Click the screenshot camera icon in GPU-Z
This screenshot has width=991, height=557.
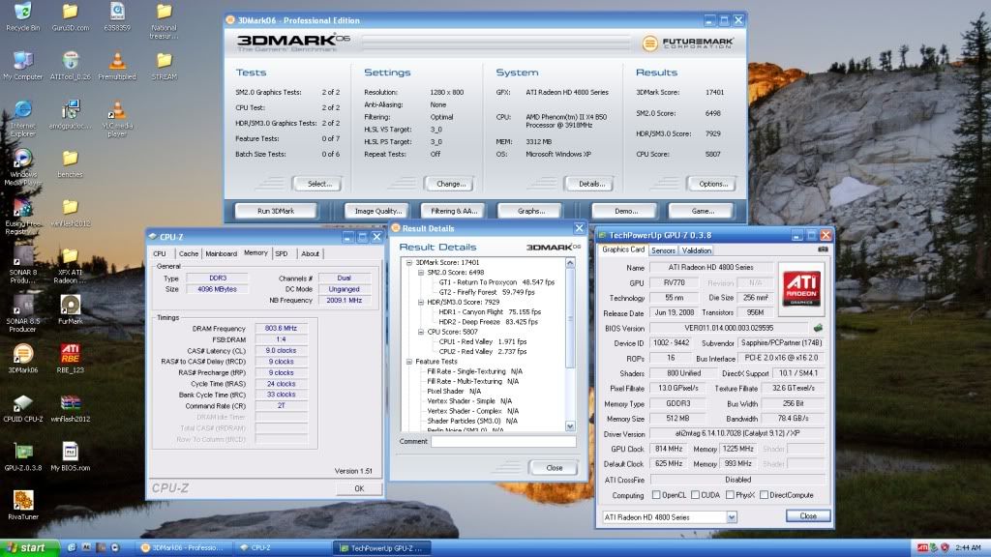click(x=823, y=249)
